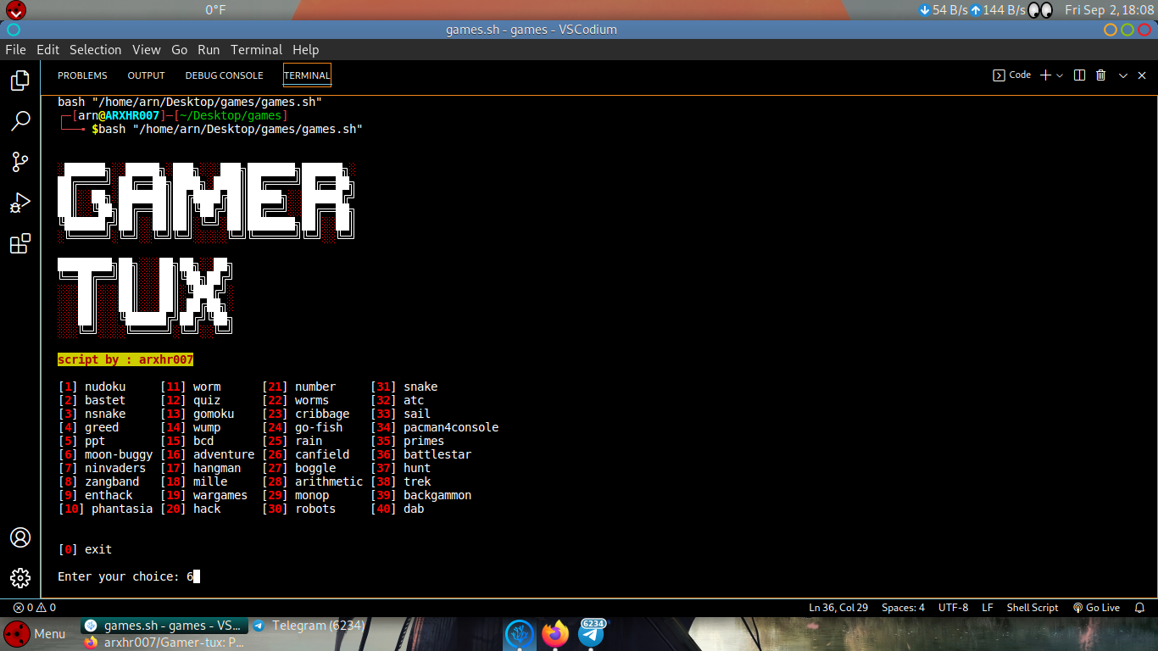Open the Edit menu

click(47, 50)
